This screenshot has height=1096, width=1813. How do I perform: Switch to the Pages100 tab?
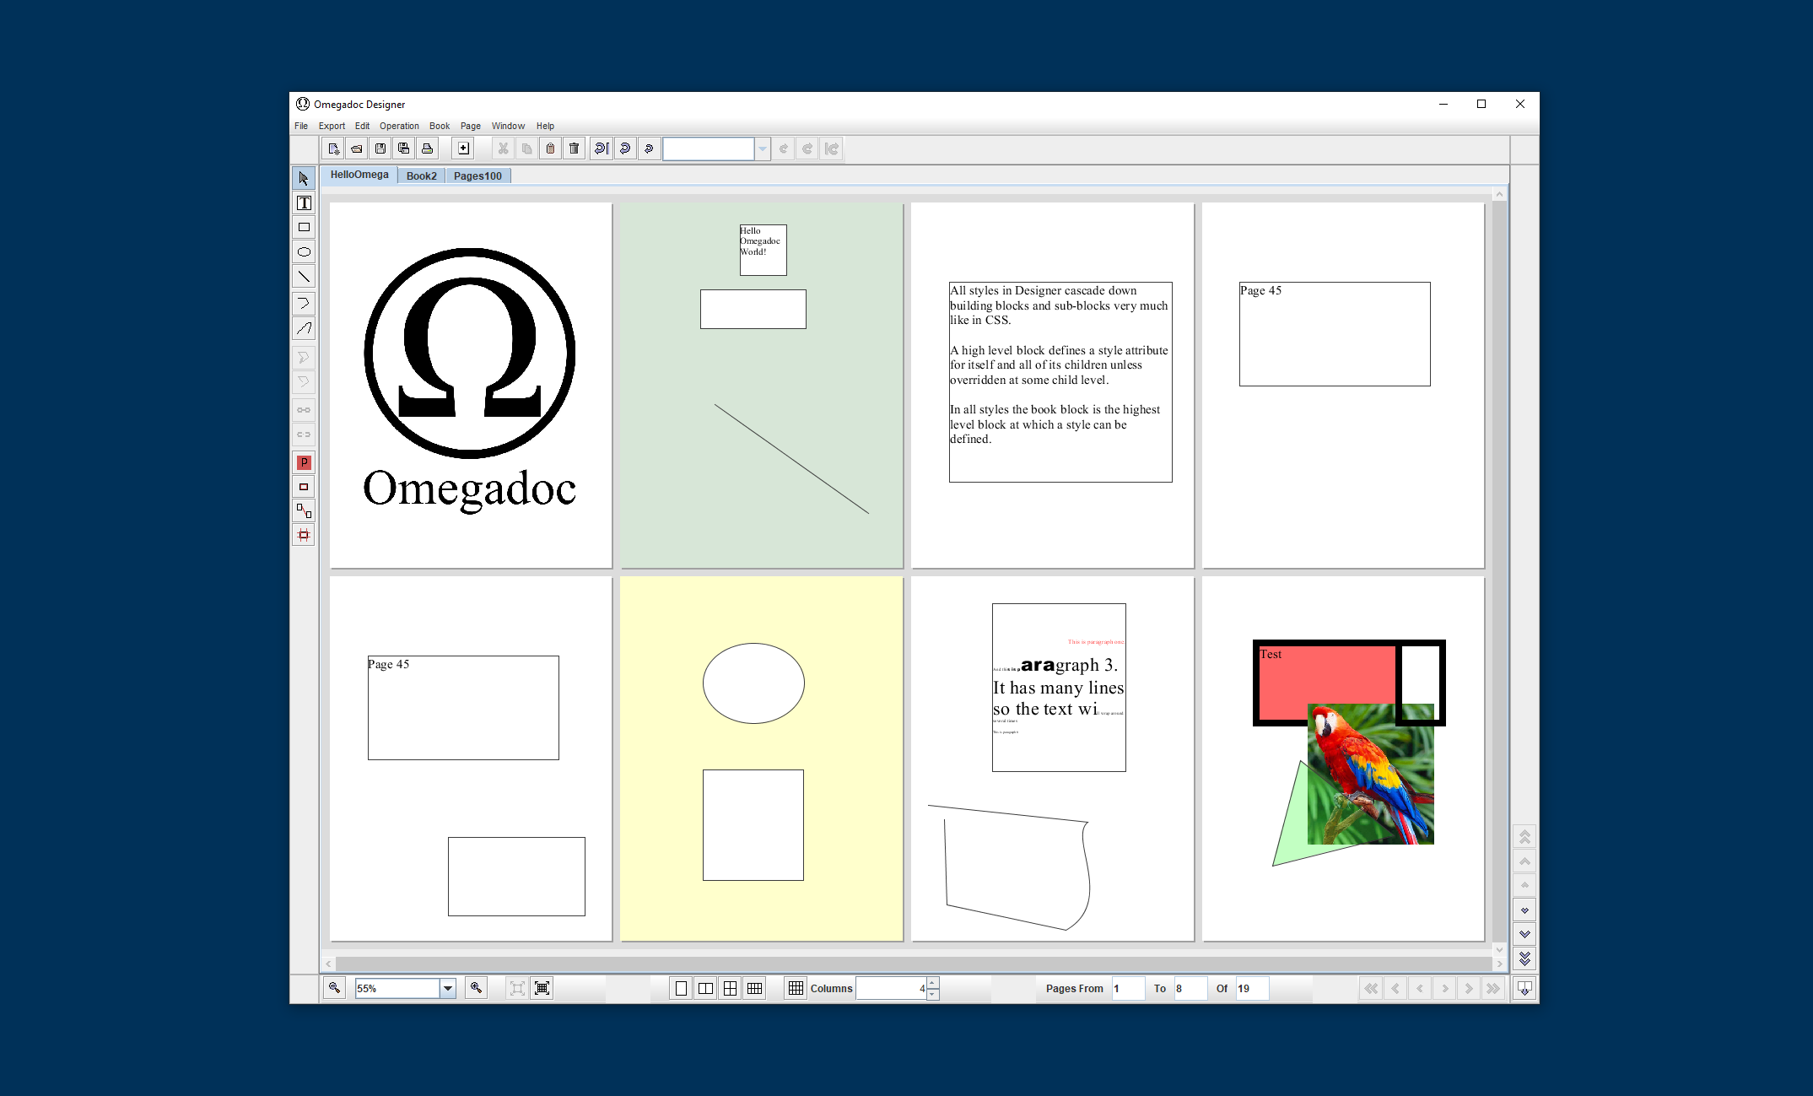pos(478,176)
